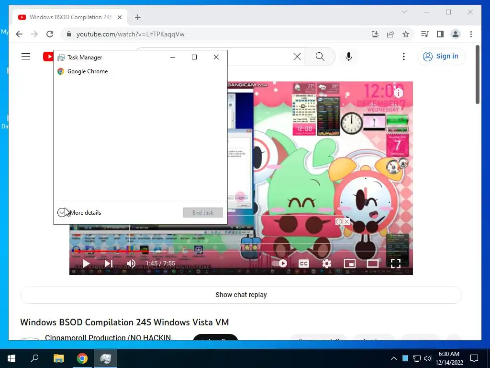Open new Chrome tab

point(138,17)
